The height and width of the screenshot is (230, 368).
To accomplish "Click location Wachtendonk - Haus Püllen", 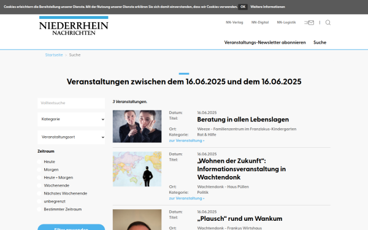I will [x=223, y=187].
